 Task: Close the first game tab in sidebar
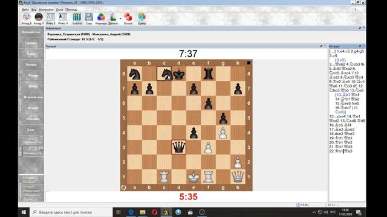pyautogui.click(x=42, y=137)
